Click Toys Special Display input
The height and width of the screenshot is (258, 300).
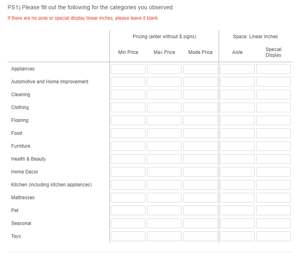click(x=273, y=236)
